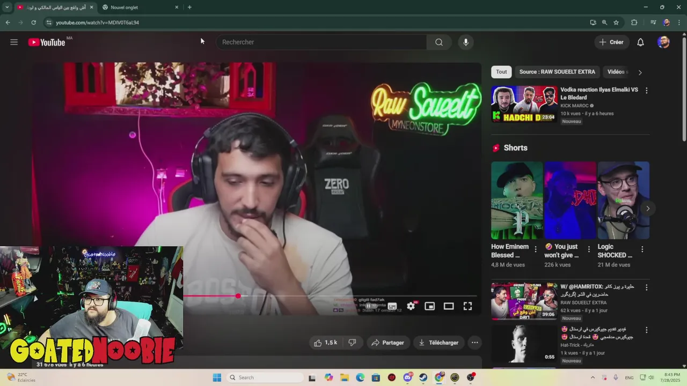Open more actions under the video
The height and width of the screenshot is (386, 687).
coord(474,343)
